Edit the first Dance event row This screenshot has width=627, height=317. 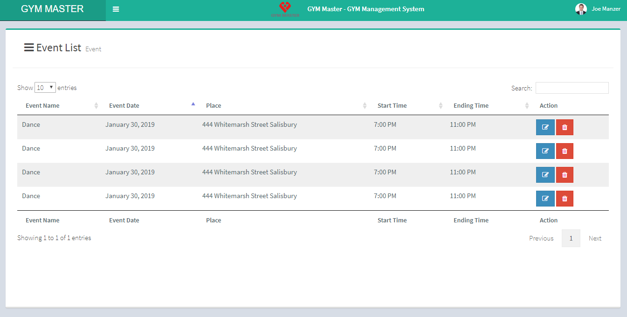click(x=545, y=127)
